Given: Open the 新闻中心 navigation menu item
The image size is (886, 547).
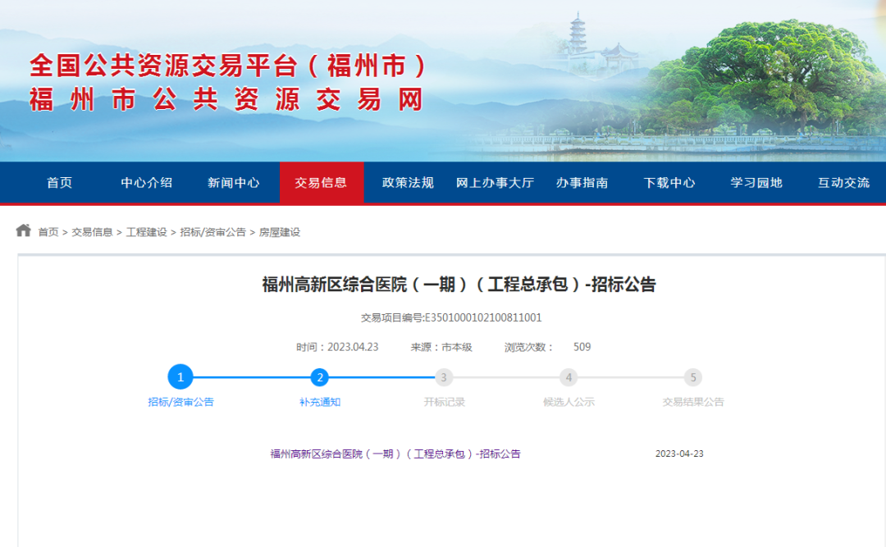Looking at the screenshot, I should tap(234, 183).
